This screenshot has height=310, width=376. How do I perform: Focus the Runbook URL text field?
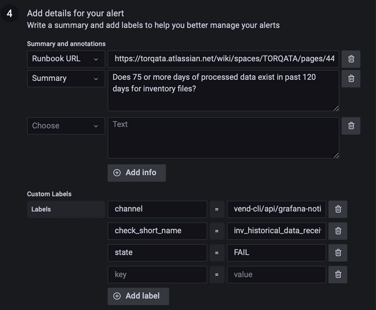(x=223, y=59)
